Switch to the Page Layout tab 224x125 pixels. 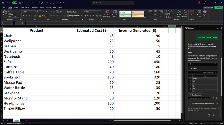(25, 7)
